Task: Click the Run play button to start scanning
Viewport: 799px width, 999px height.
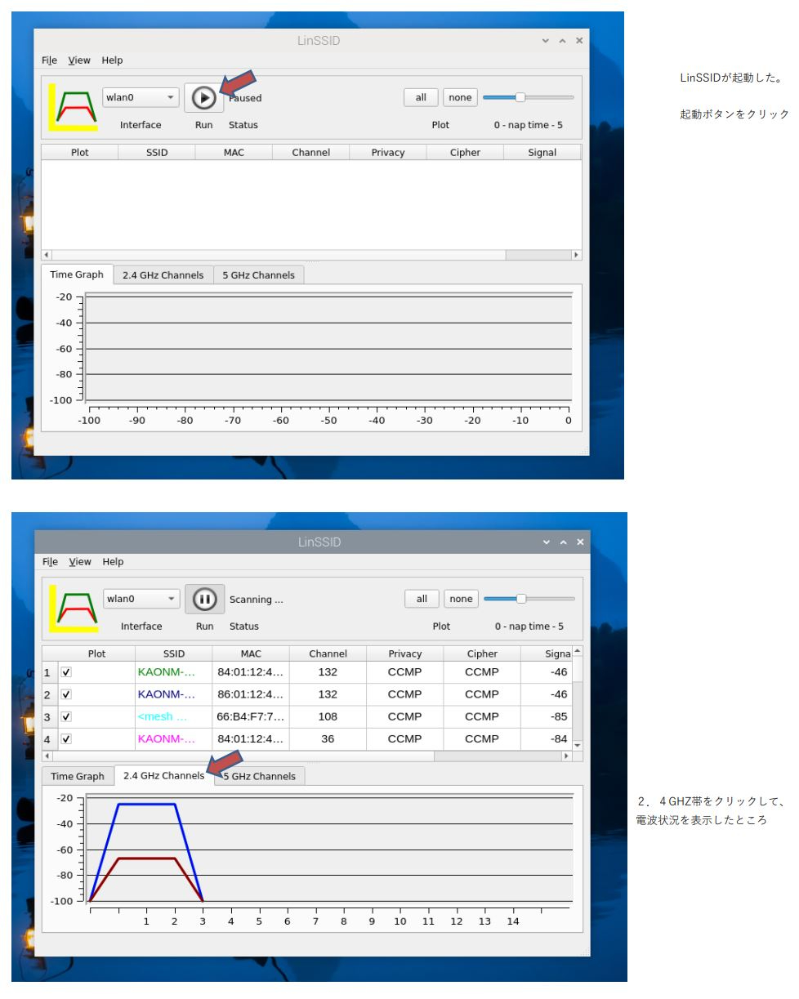Action: point(203,97)
